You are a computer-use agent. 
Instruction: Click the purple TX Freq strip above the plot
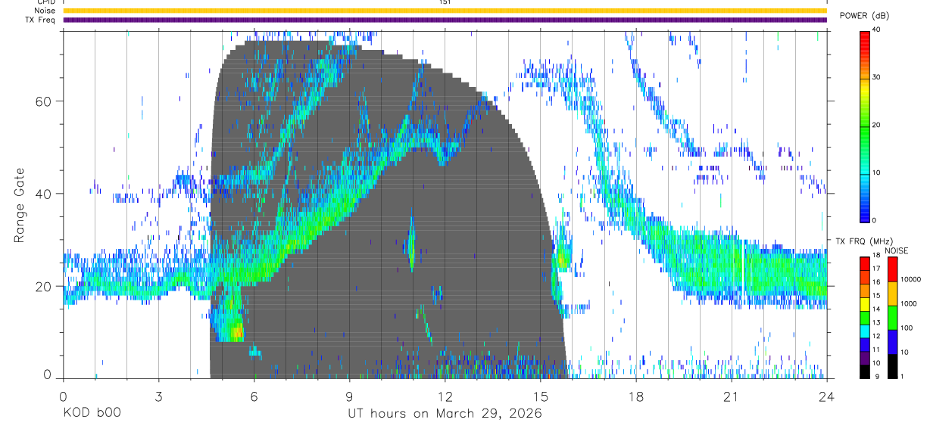tap(445, 20)
